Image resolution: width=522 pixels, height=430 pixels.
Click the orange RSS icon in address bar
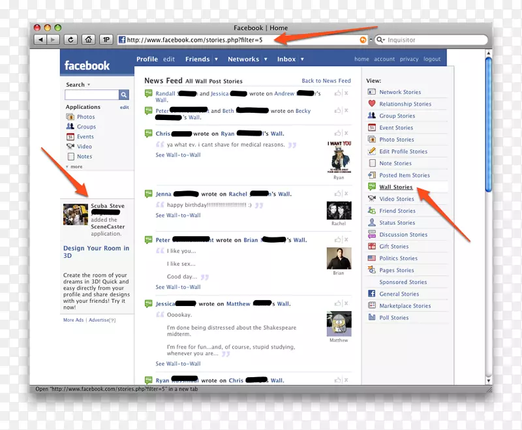363,40
